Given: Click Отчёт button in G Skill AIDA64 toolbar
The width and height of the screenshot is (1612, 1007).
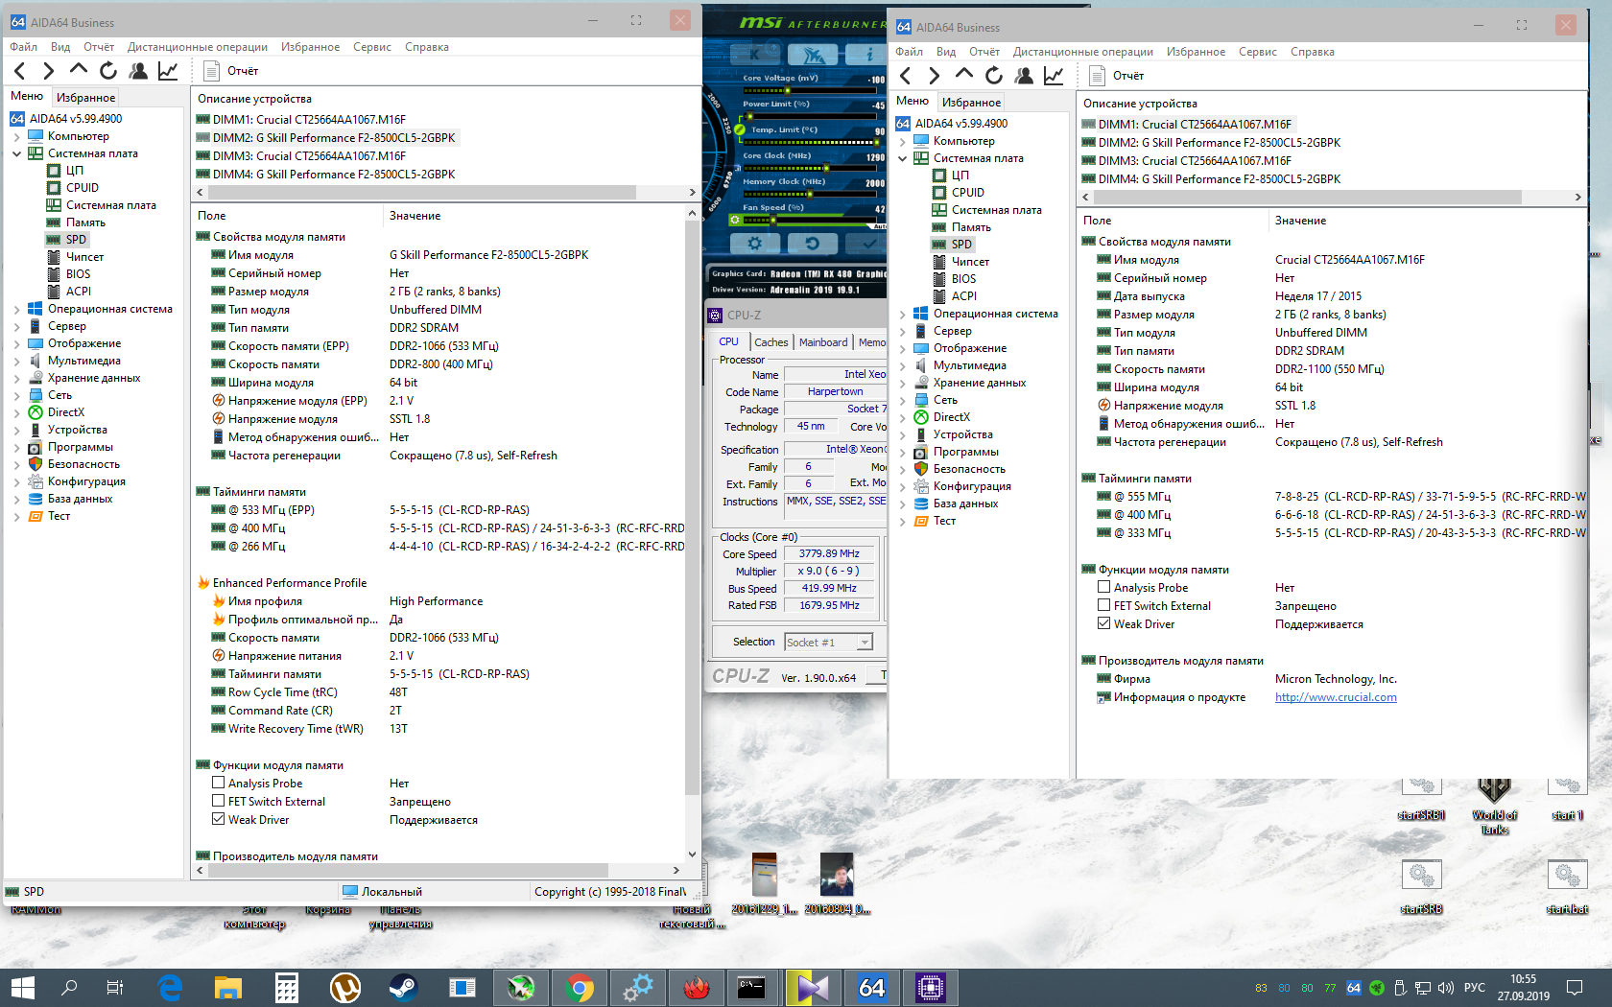Looking at the screenshot, I should [231, 71].
